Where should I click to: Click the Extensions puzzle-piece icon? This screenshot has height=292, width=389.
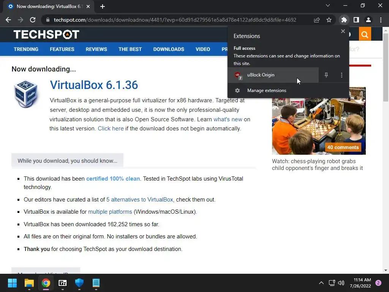pyautogui.click(x=344, y=20)
